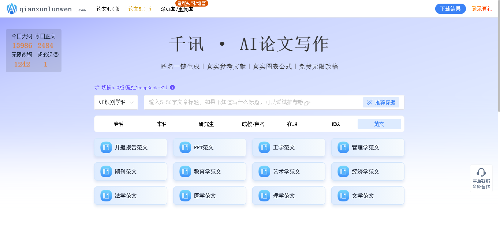The height and width of the screenshot is (227, 500).
Task: Expand the dropdown arrow next to AI识别学科
Action: (x=132, y=102)
